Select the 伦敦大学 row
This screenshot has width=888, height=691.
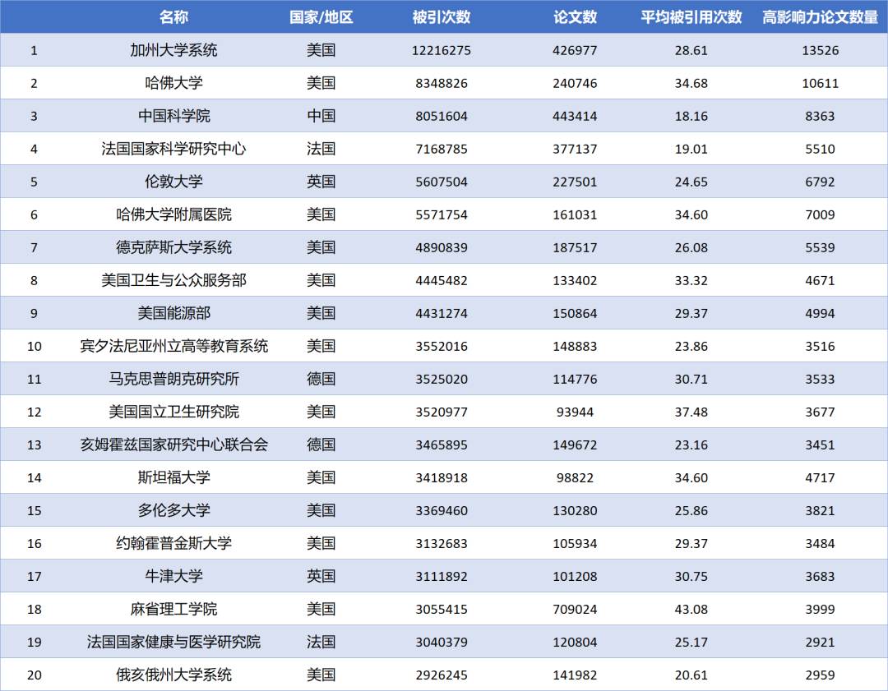pyautogui.click(x=175, y=181)
